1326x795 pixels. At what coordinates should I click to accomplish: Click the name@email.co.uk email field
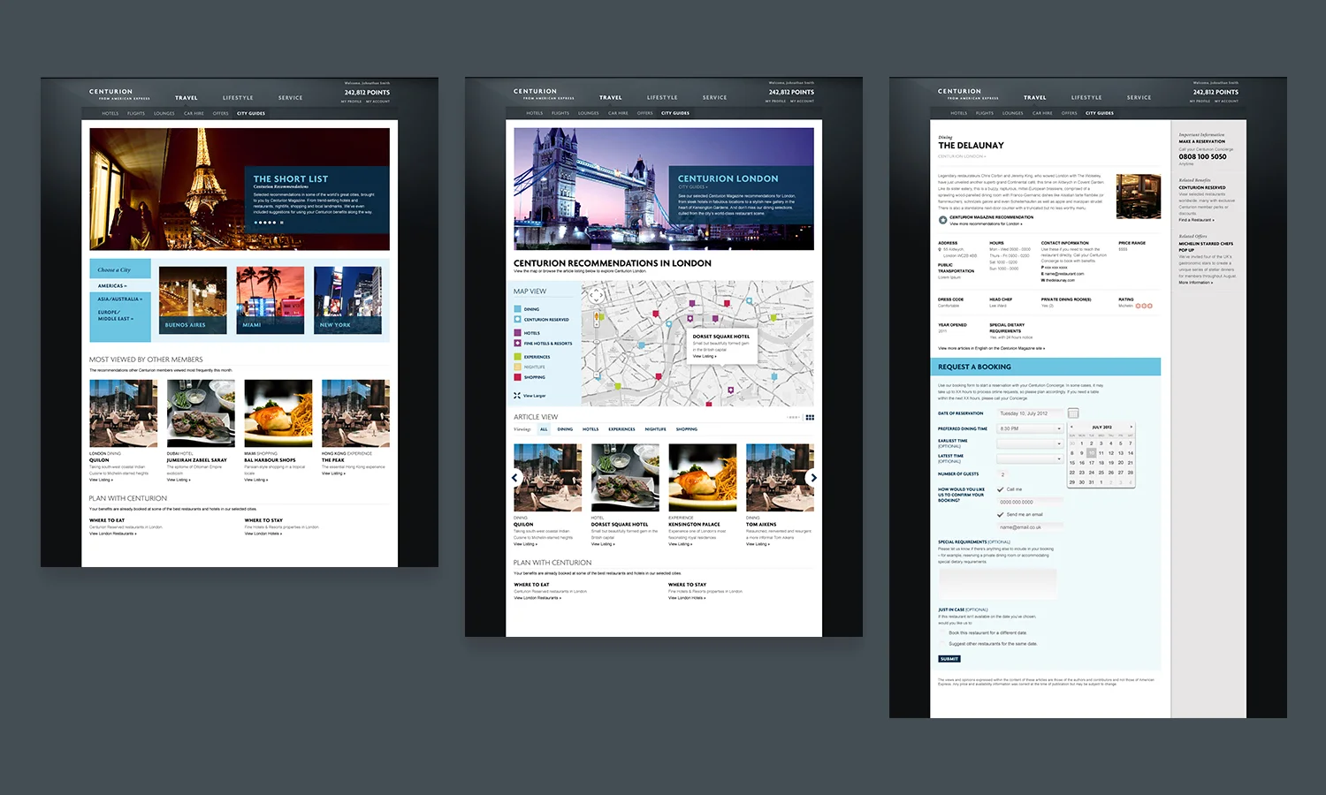1030,527
